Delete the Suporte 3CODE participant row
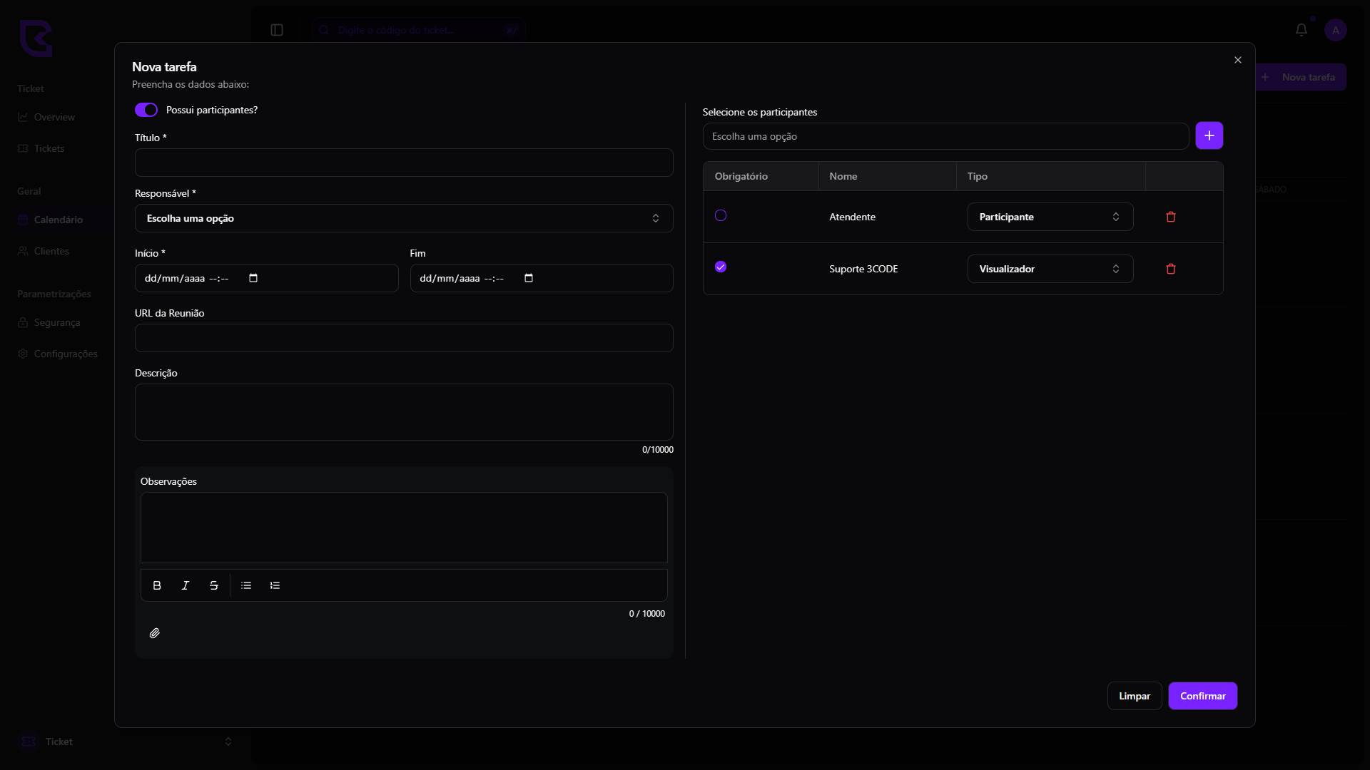 [1171, 269]
